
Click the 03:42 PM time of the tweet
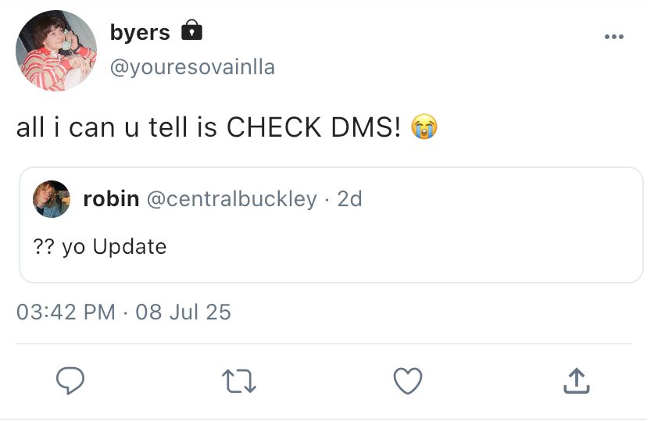click(66, 312)
